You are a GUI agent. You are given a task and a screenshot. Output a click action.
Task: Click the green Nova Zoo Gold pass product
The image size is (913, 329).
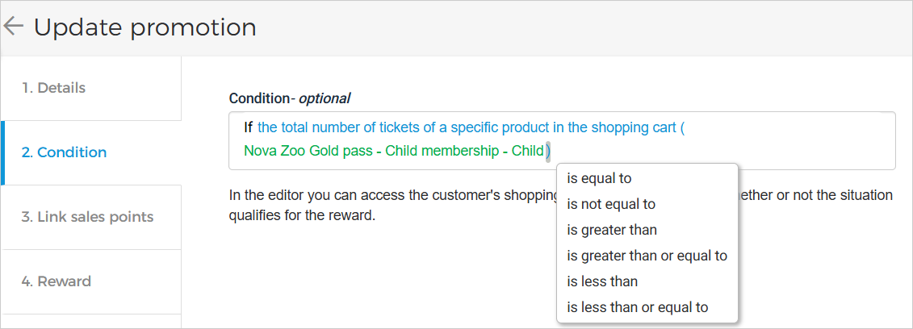pyautogui.click(x=393, y=151)
